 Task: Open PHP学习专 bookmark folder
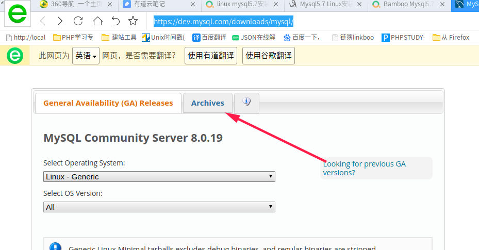(x=73, y=38)
